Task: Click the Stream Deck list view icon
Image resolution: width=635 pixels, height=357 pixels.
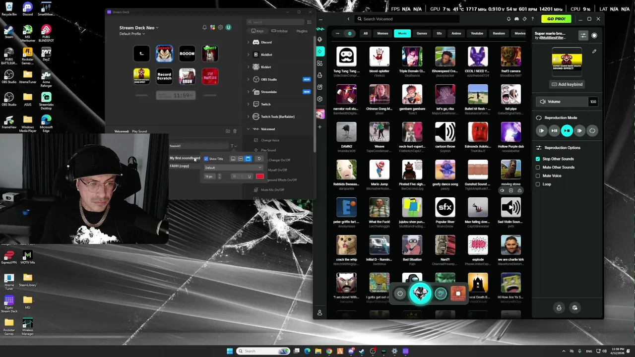Action: click(x=309, y=22)
